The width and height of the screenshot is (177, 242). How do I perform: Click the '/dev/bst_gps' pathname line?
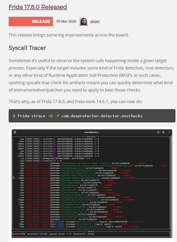(65, 214)
